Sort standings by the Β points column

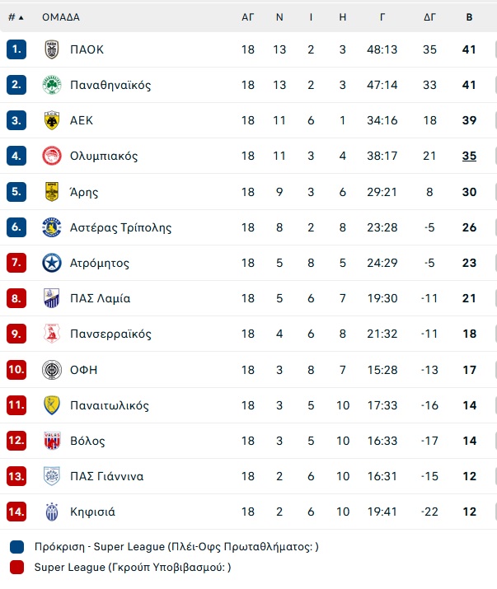[469, 17]
